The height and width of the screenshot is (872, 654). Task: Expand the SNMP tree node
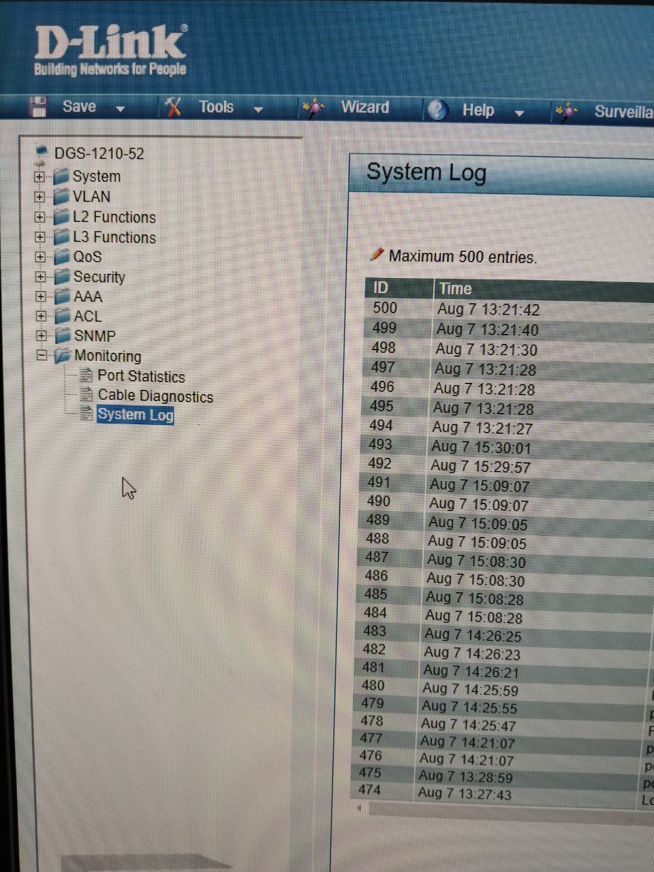click(x=42, y=336)
